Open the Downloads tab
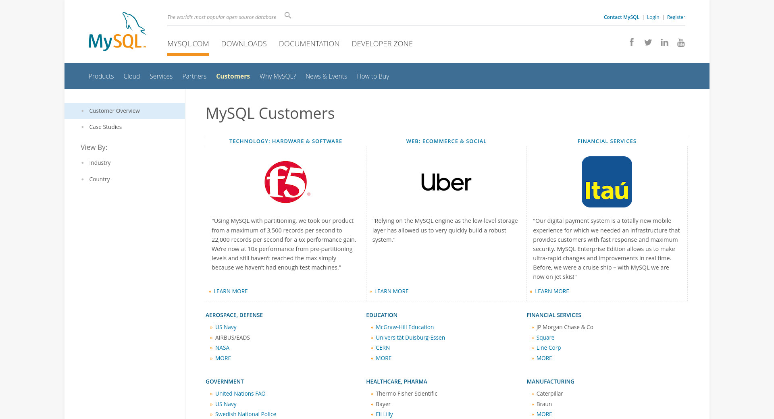This screenshot has height=419, width=774. coord(243,44)
